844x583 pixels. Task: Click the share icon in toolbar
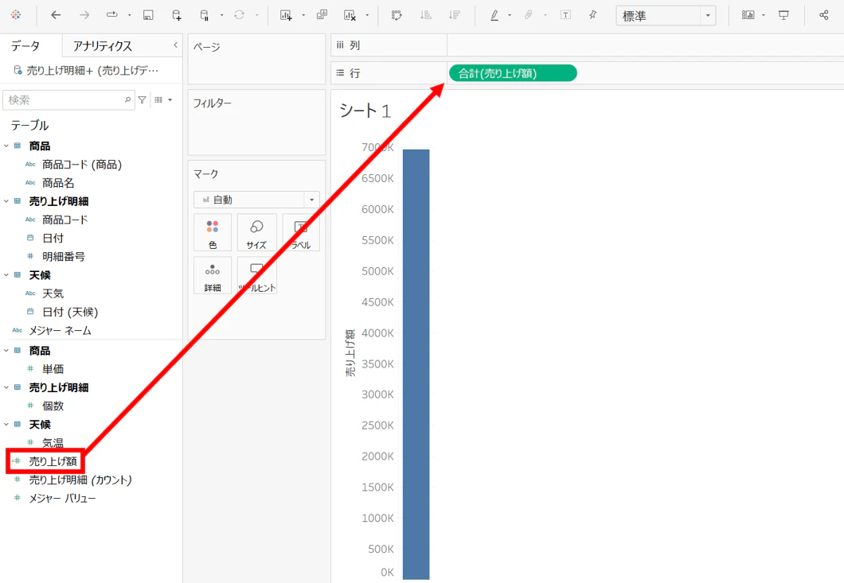823,15
